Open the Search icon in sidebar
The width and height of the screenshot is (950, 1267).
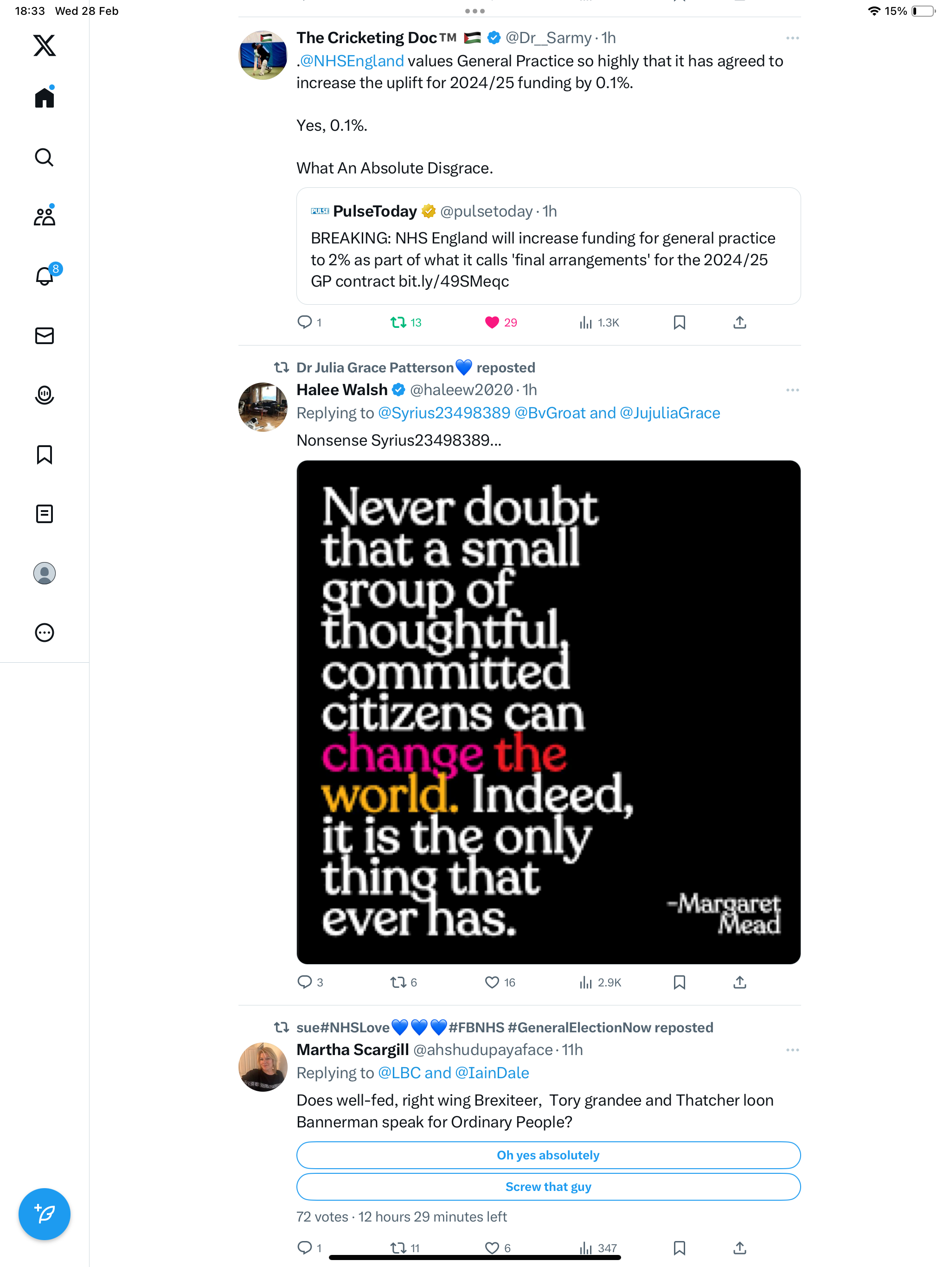click(44, 157)
